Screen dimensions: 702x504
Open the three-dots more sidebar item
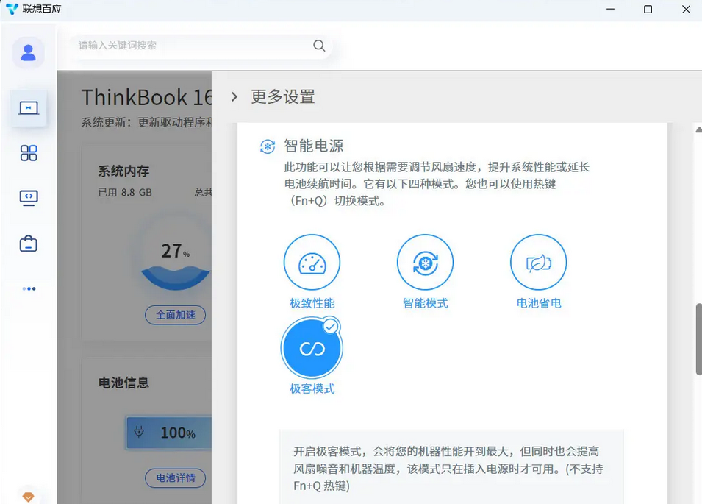point(29,288)
